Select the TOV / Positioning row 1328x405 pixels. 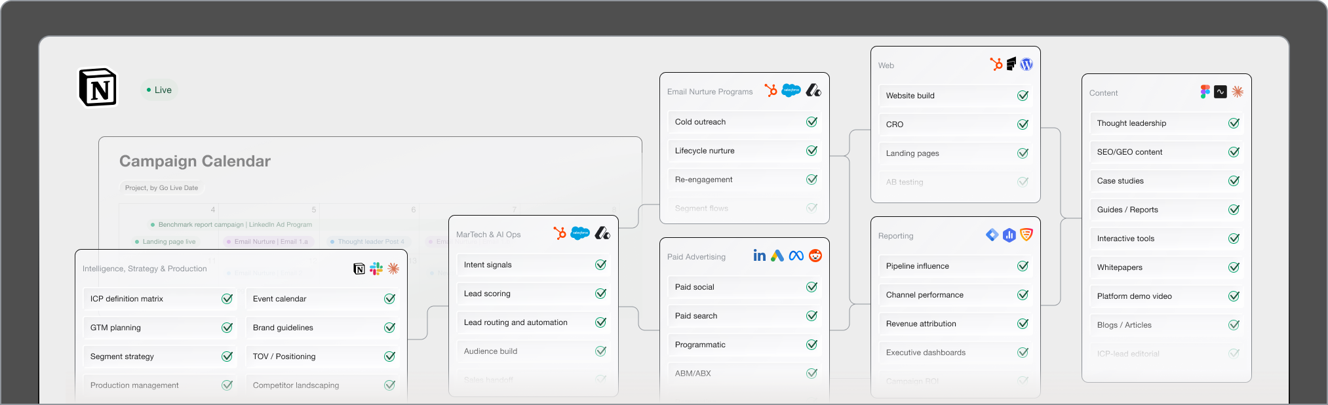(x=322, y=357)
